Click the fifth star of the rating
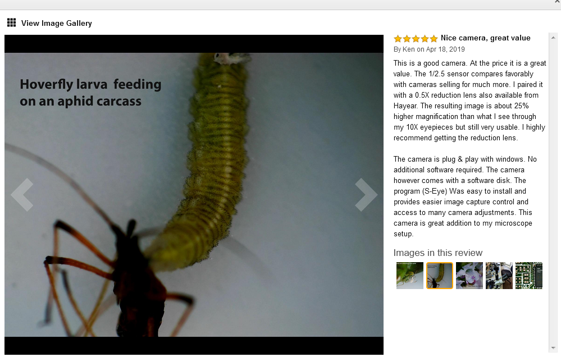The width and height of the screenshot is (561, 357). [434, 39]
